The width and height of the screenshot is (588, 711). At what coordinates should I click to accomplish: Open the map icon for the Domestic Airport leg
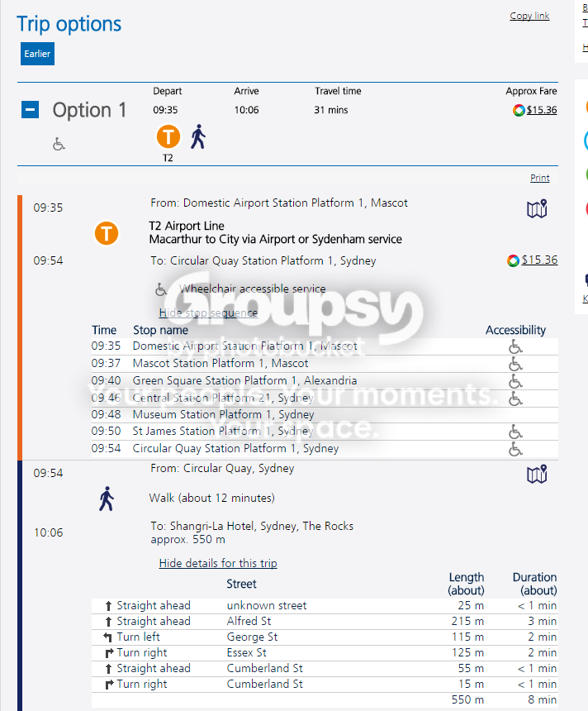click(x=537, y=209)
